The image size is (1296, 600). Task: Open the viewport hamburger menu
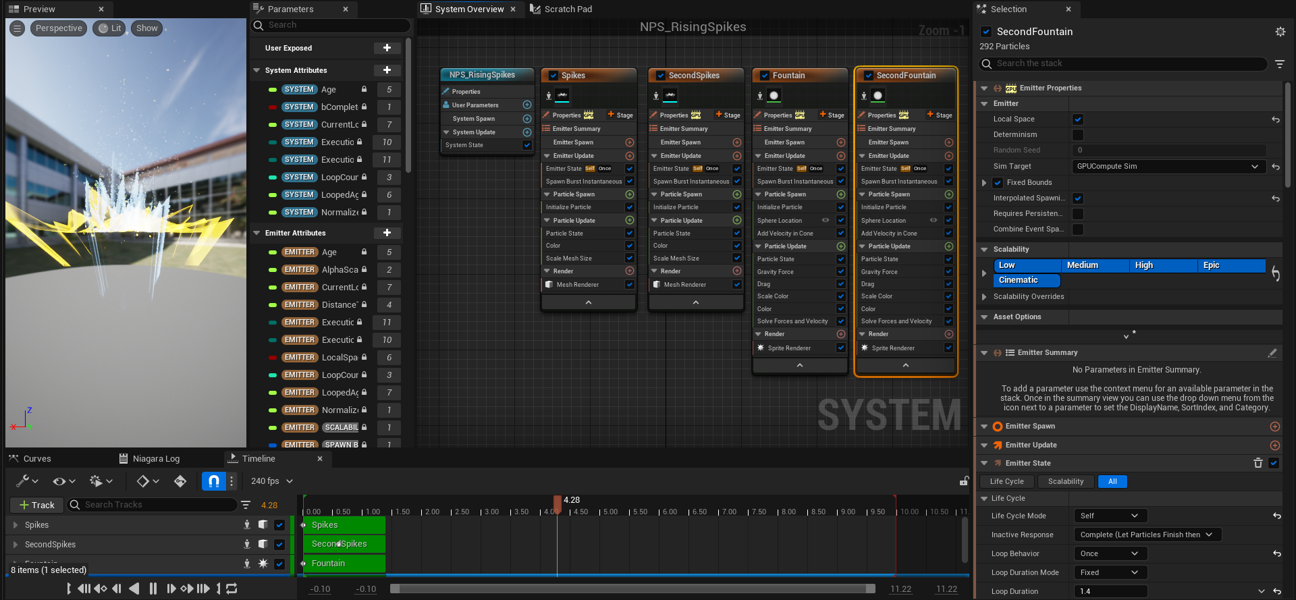[18, 28]
